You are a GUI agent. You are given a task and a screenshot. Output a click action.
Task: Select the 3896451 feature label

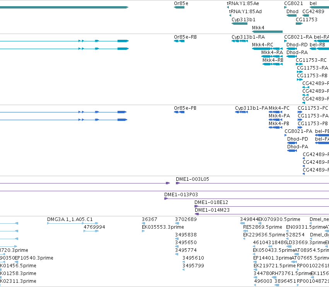(285, 281)
